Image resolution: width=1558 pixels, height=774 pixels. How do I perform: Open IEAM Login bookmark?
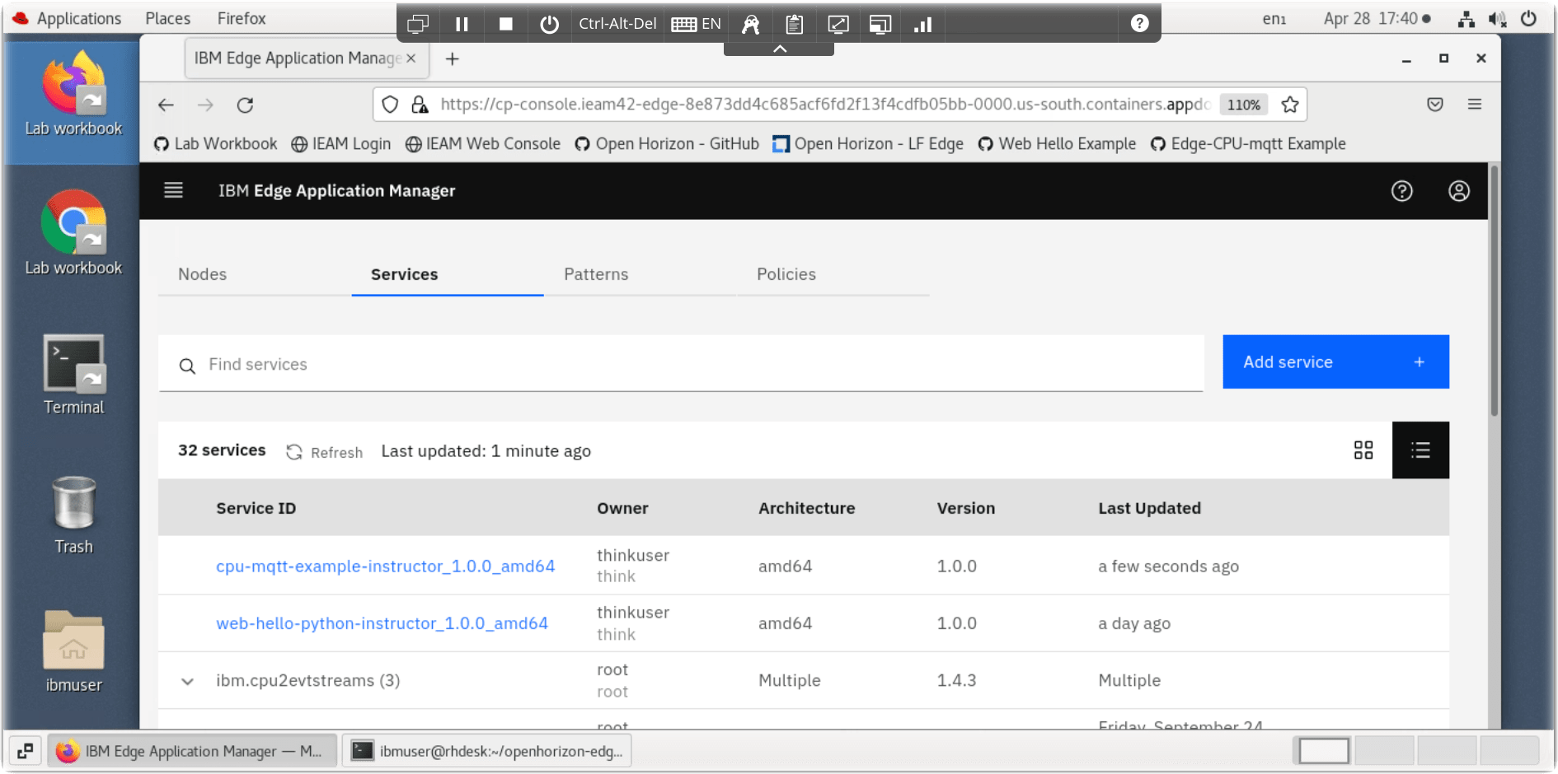point(341,144)
